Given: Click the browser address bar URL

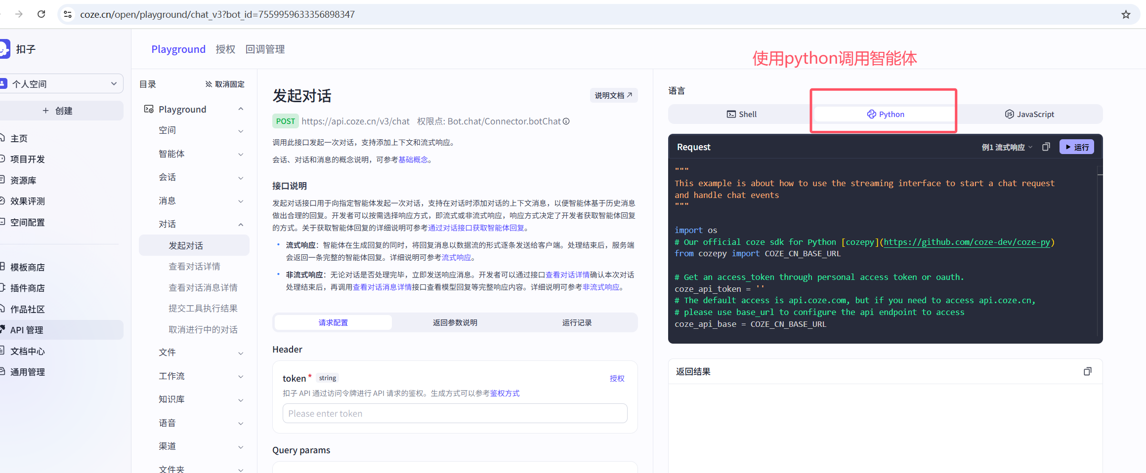Looking at the screenshot, I should (x=217, y=14).
